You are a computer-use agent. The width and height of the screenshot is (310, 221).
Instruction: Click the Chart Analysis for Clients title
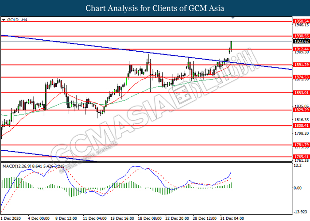155,8
